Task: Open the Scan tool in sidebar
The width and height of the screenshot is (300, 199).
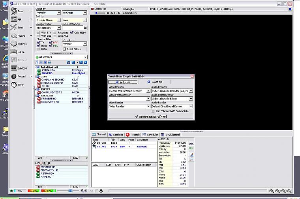Action: [x=13, y=11]
